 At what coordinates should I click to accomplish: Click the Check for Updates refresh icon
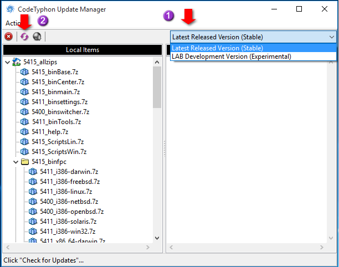pyautogui.click(x=24, y=37)
